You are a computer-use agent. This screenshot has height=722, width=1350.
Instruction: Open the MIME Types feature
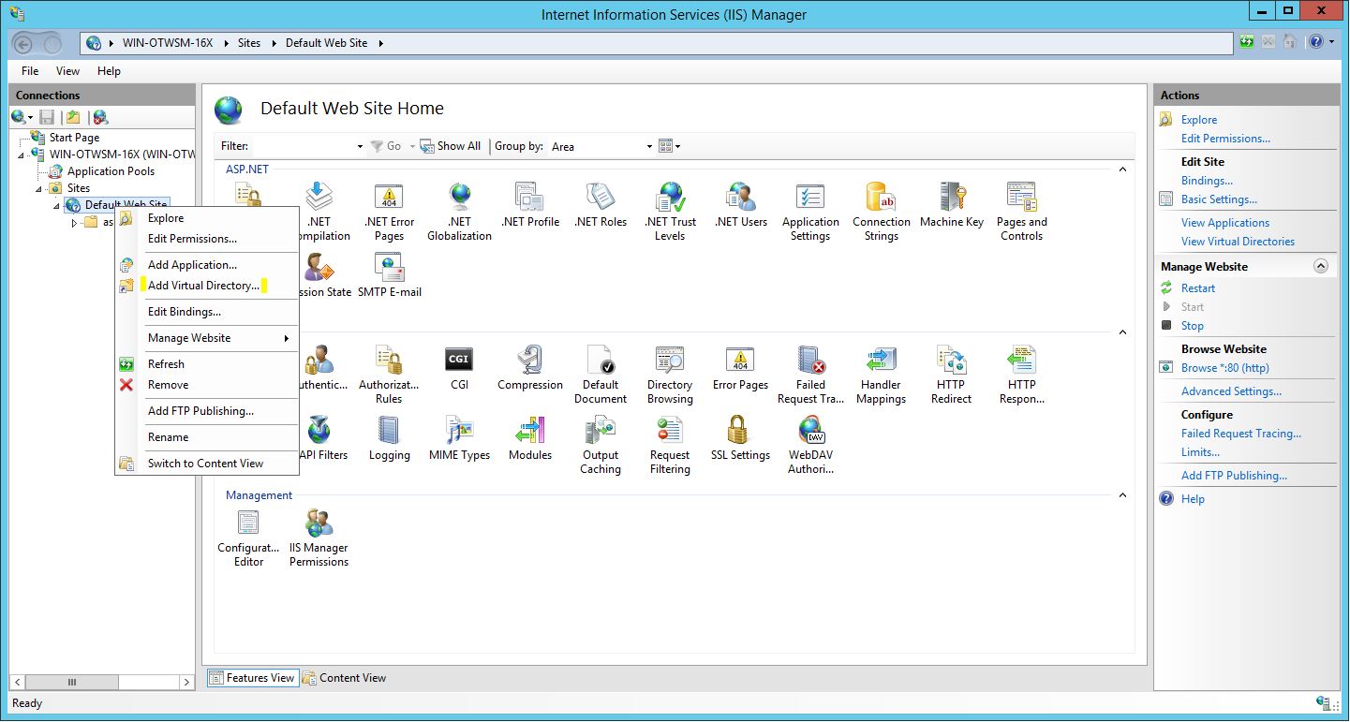[x=459, y=438]
